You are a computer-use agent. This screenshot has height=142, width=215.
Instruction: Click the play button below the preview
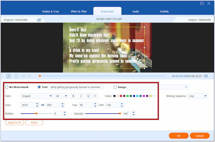click(9, 76)
